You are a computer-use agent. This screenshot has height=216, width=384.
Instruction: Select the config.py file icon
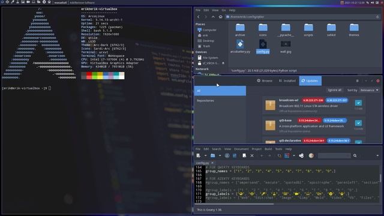pyautogui.click(x=263, y=44)
